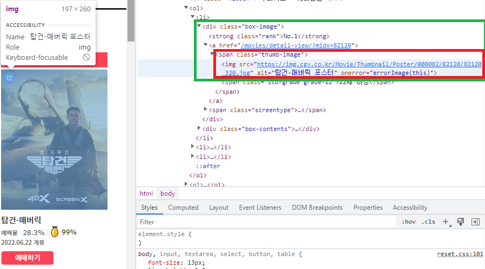Viewport: 485px width, 269px height.
Task: Collapse the div class box-image node
Action: (x=199, y=26)
